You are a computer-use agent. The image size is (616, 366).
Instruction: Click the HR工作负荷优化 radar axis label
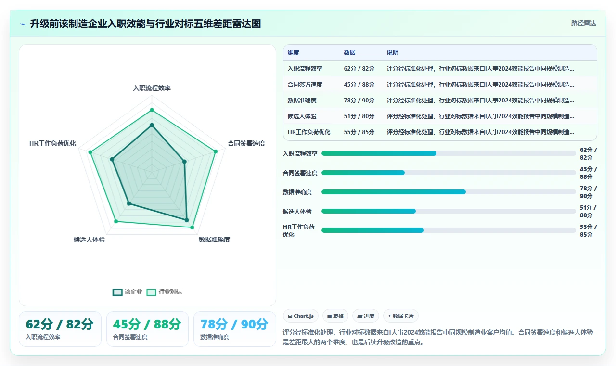tap(53, 143)
